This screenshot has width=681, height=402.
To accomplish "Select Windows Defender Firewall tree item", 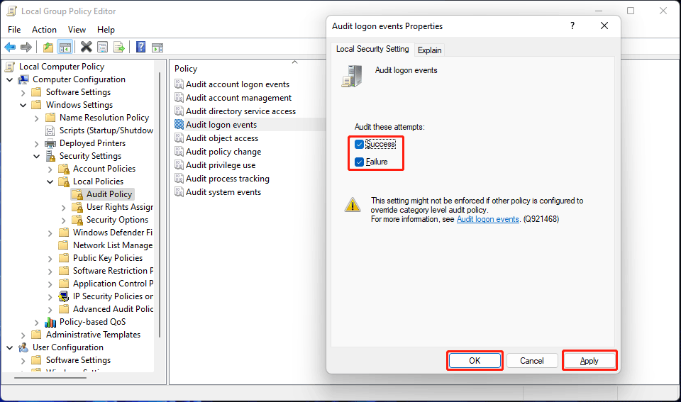I will [x=113, y=233].
